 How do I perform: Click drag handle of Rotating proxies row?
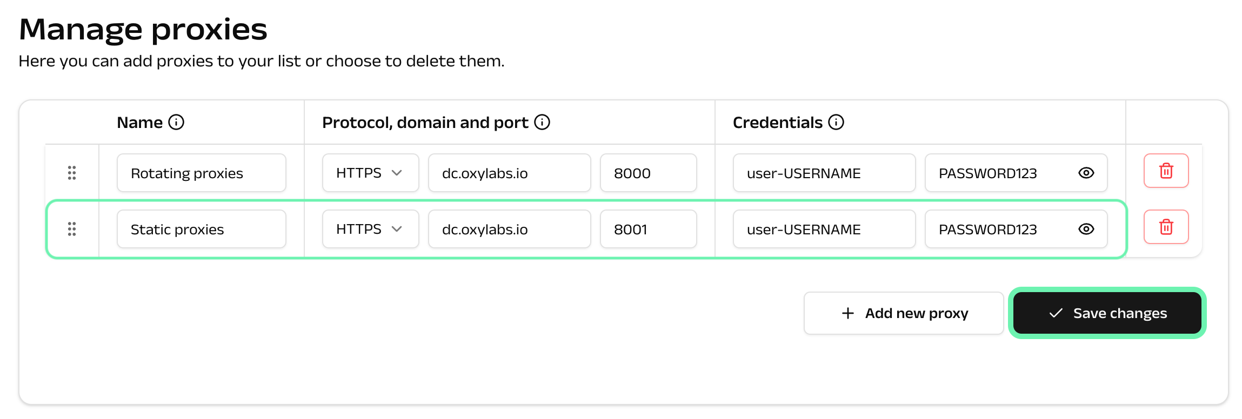tap(72, 173)
